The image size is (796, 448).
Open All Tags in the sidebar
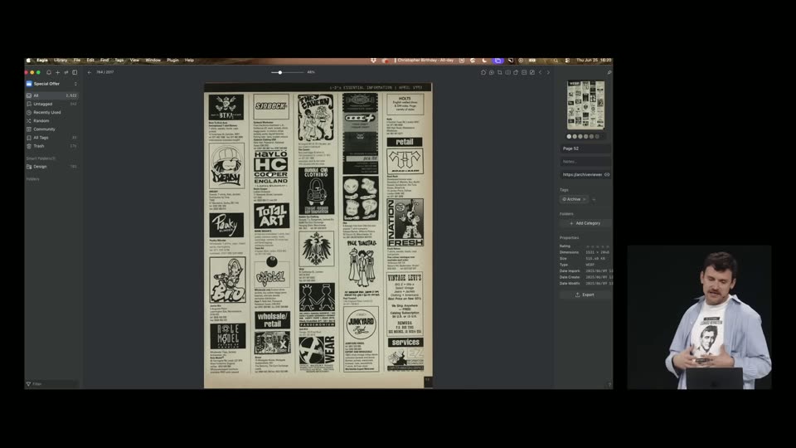click(x=51, y=138)
